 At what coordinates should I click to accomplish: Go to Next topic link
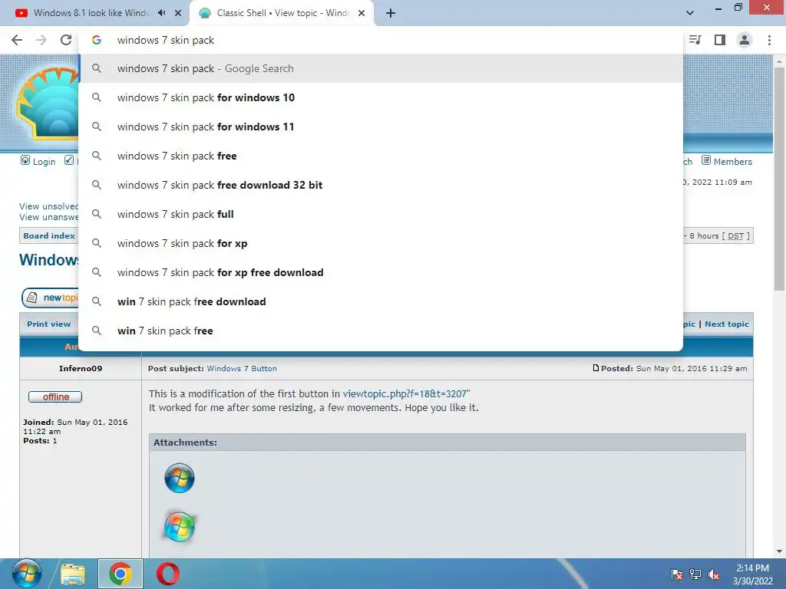pyautogui.click(x=726, y=324)
